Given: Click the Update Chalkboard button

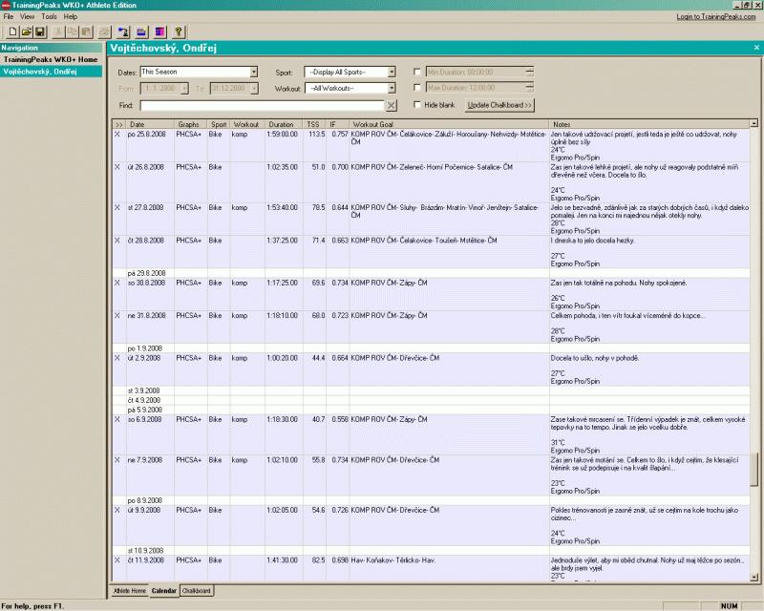Looking at the screenshot, I should [499, 105].
